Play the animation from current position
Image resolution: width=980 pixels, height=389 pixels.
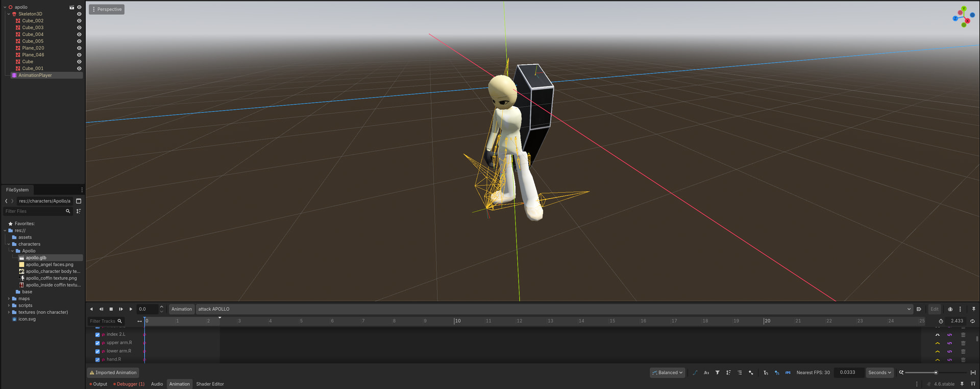(x=131, y=309)
